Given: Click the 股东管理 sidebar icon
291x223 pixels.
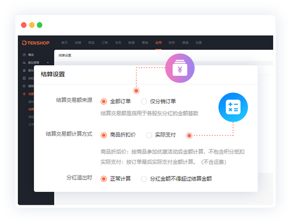Looking at the screenshot, I should pyautogui.click(x=24, y=62).
